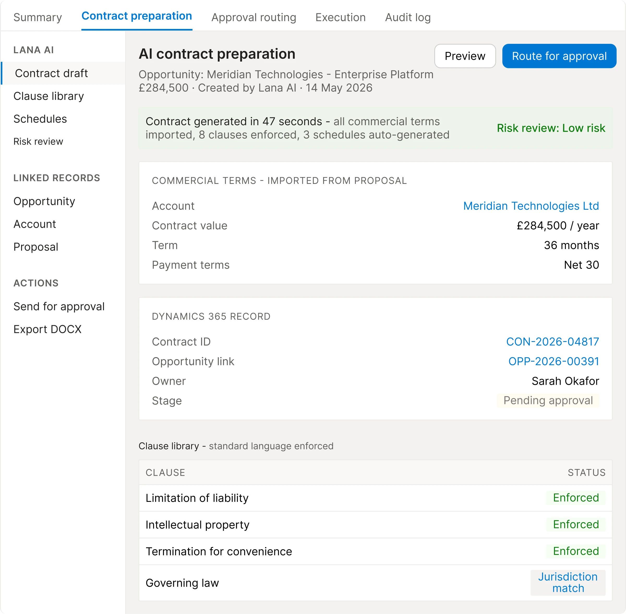
Task: Open Schedules in sidebar
Action: [x=40, y=119]
